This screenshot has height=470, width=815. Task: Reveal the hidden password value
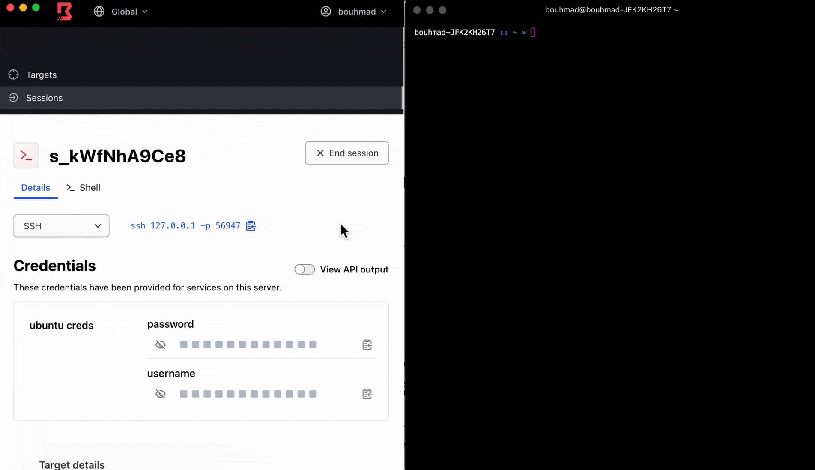coord(161,345)
